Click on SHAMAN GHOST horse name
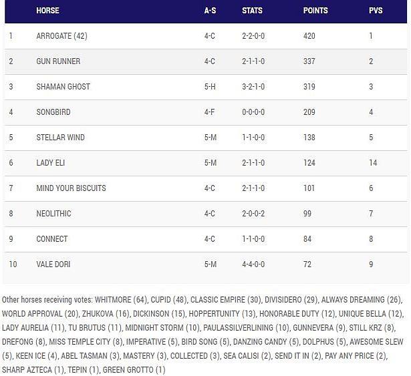The width and height of the screenshot is (411, 376). pos(63,87)
